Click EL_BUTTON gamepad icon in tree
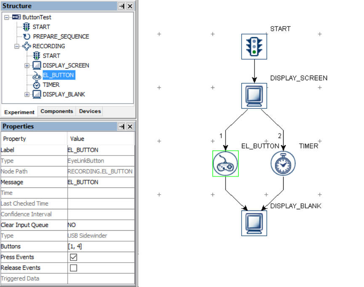The height and width of the screenshot is (287, 364). pos(37,75)
